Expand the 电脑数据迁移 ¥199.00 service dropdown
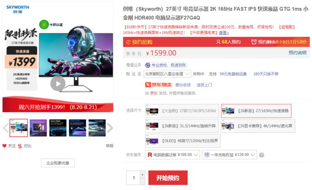Viewport: 312px width, 190px height. click(173, 155)
